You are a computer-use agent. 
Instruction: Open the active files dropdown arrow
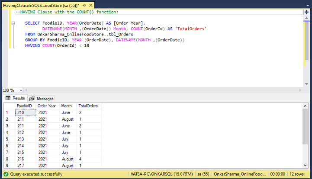pos(308,6)
